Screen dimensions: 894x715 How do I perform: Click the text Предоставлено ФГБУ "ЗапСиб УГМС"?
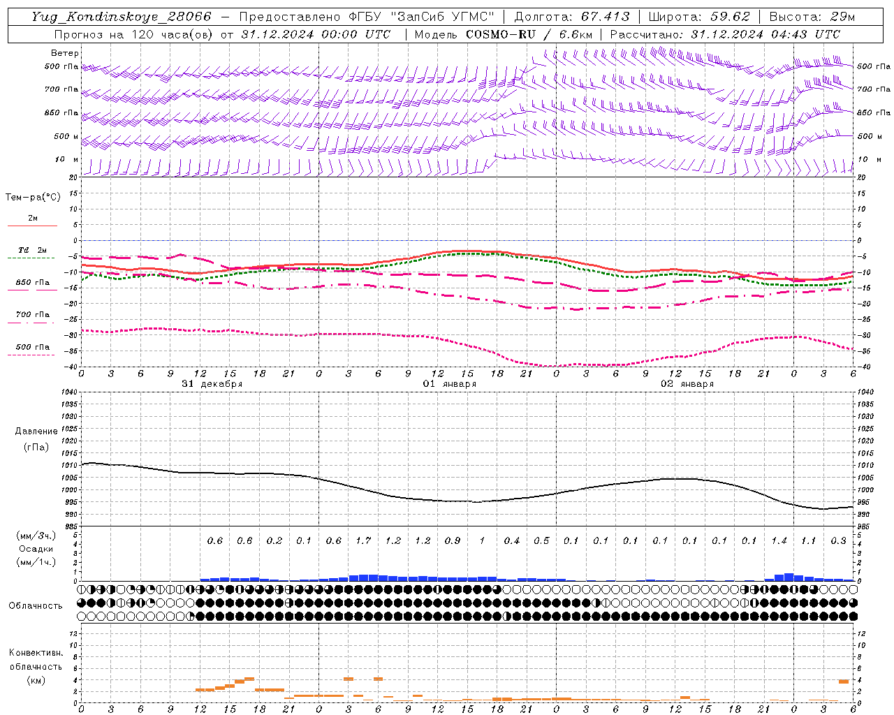coord(367,17)
